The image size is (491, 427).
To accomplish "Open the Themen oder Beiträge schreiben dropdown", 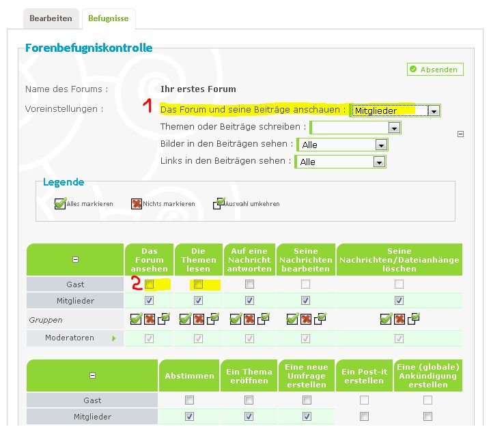I will coord(355,128).
